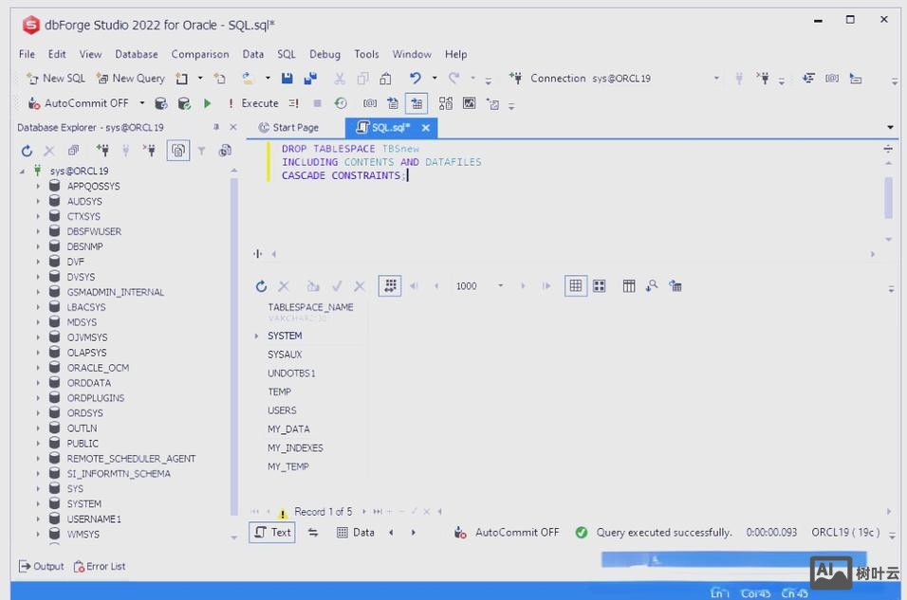Refresh the query results grid
The width and height of the screenshot is (907, 600).
tap(261, 286)
